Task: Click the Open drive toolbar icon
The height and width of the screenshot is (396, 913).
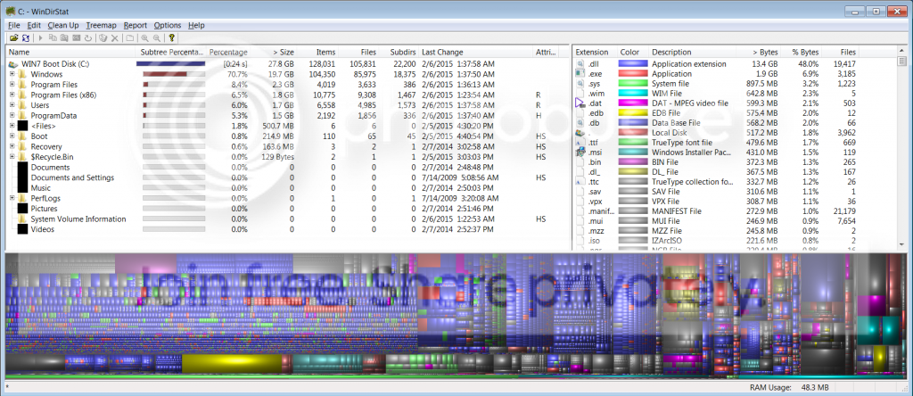Action: coord(14,37)
